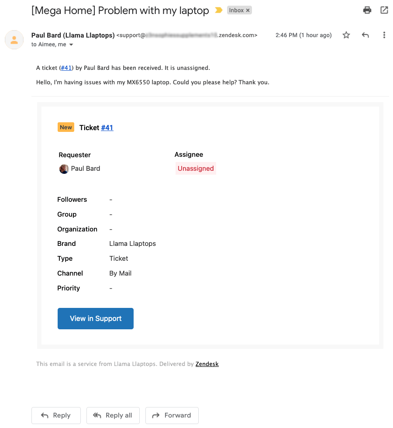Click the sender's profile avatar
Screen dimensions: 393x428
tap(14, 39)
